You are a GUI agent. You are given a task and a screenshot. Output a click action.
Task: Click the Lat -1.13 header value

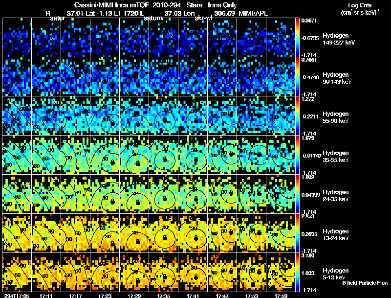(99, 13)
